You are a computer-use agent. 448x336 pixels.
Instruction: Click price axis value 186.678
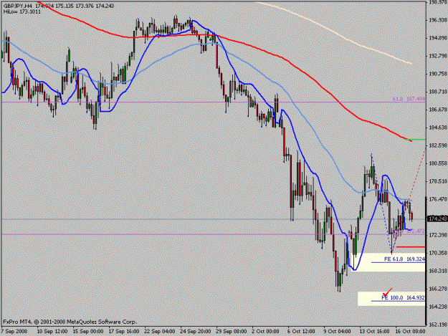point(438,110)
